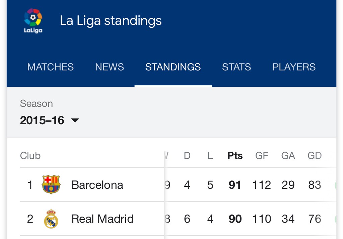Open the season dropdown arrow
The height and width of the screenshot is (239, 343).
[x=75, y=120]
